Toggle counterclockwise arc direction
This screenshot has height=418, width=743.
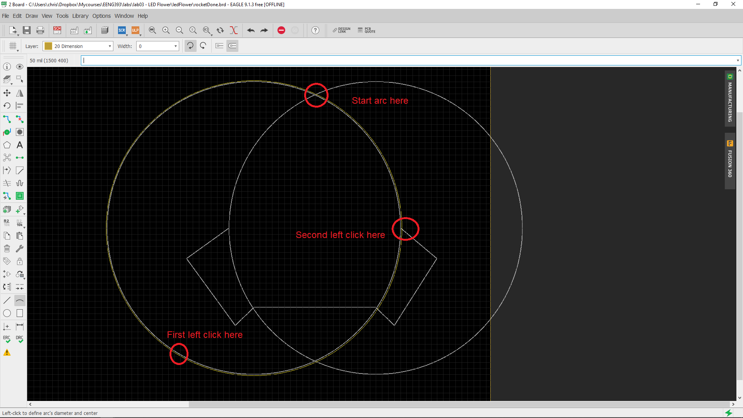(x=204, y=46)
